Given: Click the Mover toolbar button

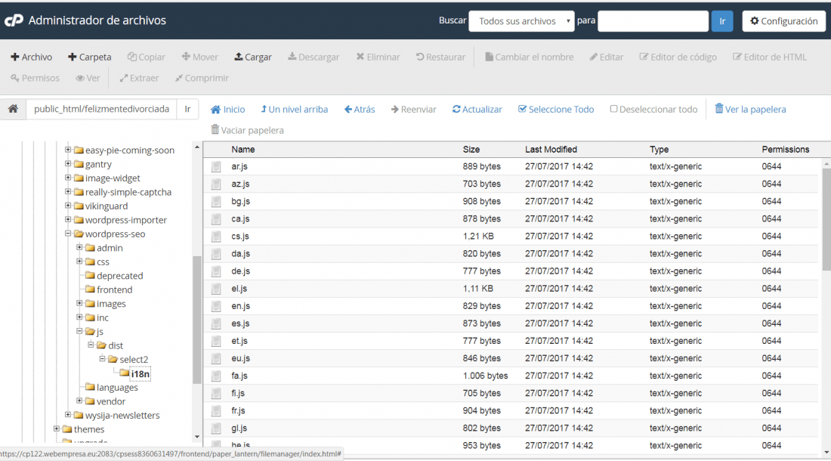Looking at the screenshot, I should pos(199,57).
